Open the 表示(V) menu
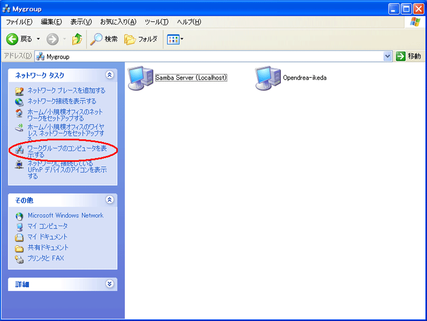The height and width of the screenshot is (321, 427). 81,22
